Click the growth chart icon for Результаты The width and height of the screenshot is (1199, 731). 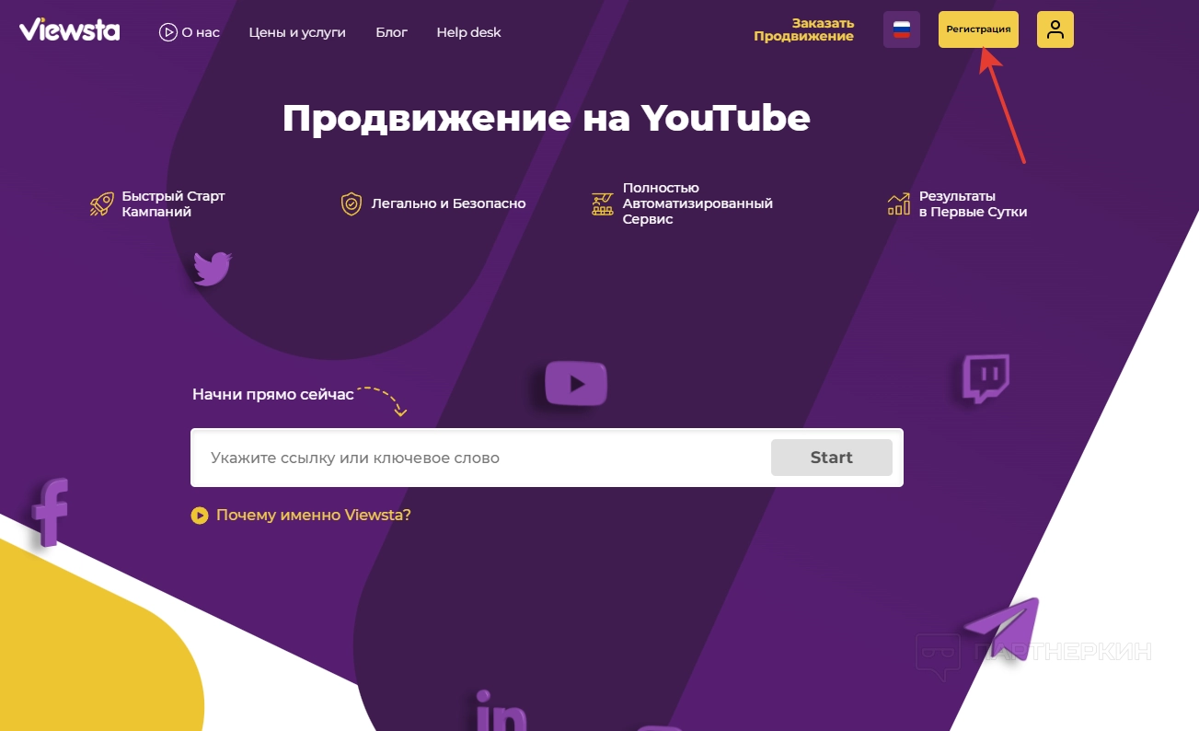click(898, 203)
